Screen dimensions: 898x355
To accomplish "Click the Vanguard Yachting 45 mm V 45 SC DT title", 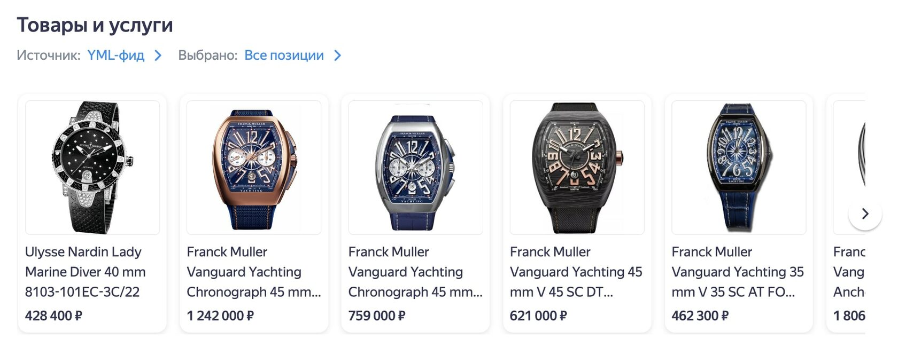I will 576,272.
